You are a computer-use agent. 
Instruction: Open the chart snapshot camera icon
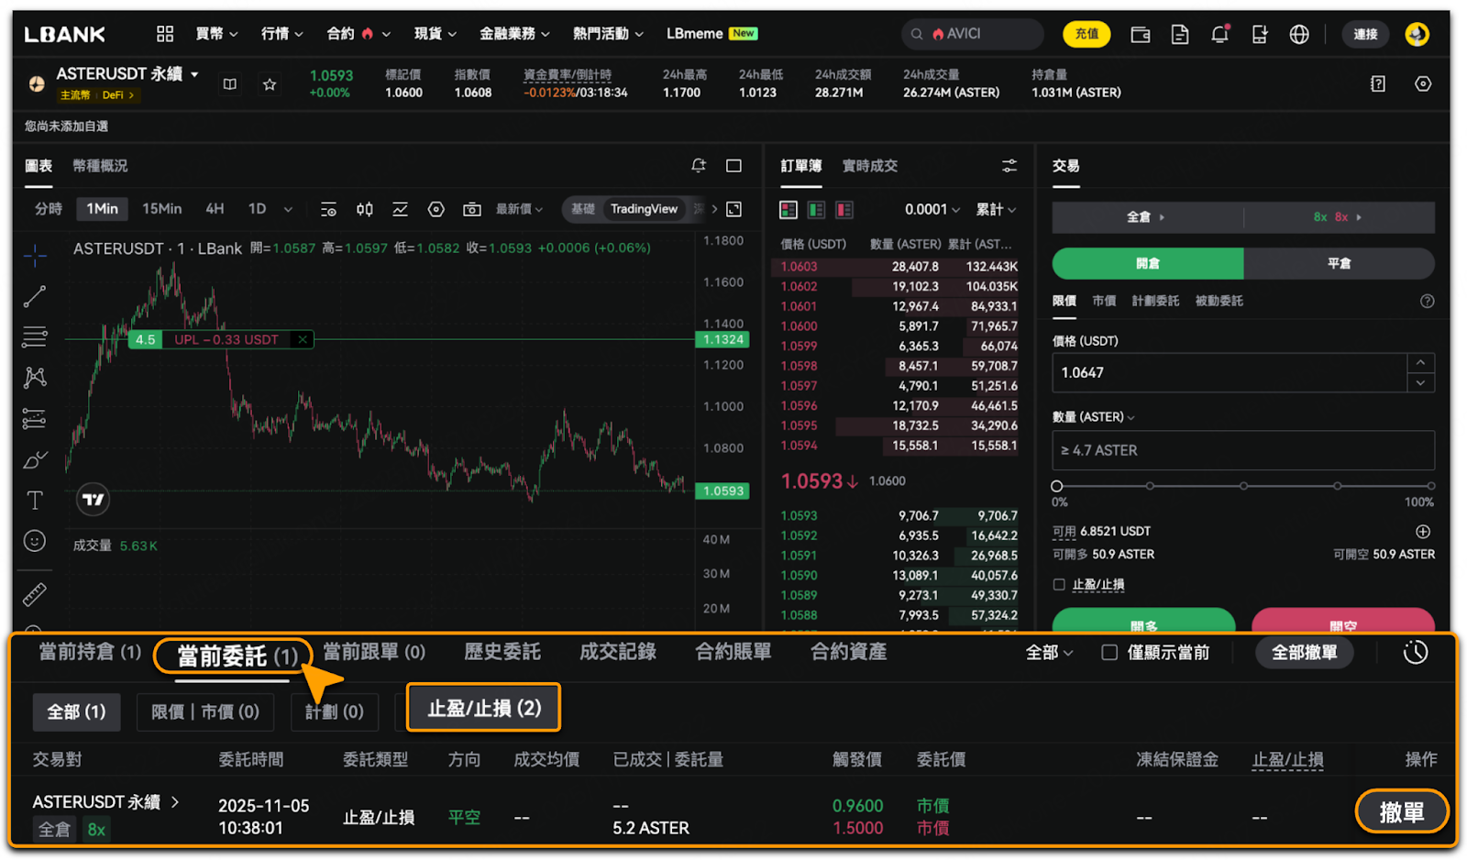(x=472, y=209)
